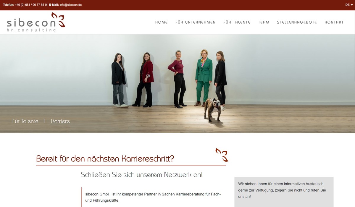The width and height of the screenshot is (355, 207).
Task: Click the gray contact information box
Action: [284, 192]
